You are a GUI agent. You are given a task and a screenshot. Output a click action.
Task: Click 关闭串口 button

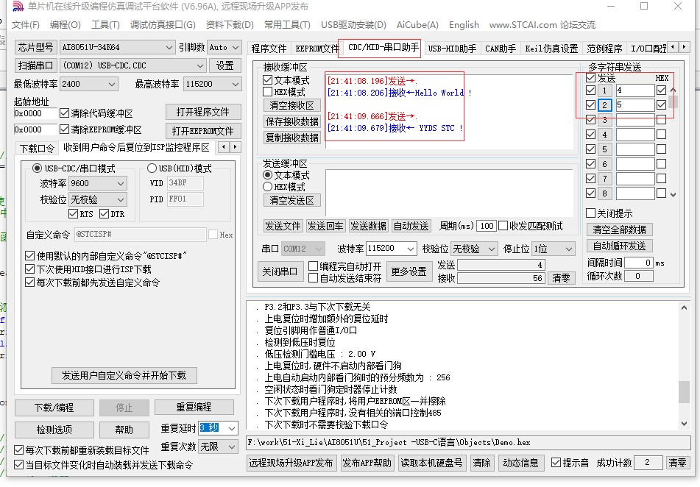[x=280, y=271]
